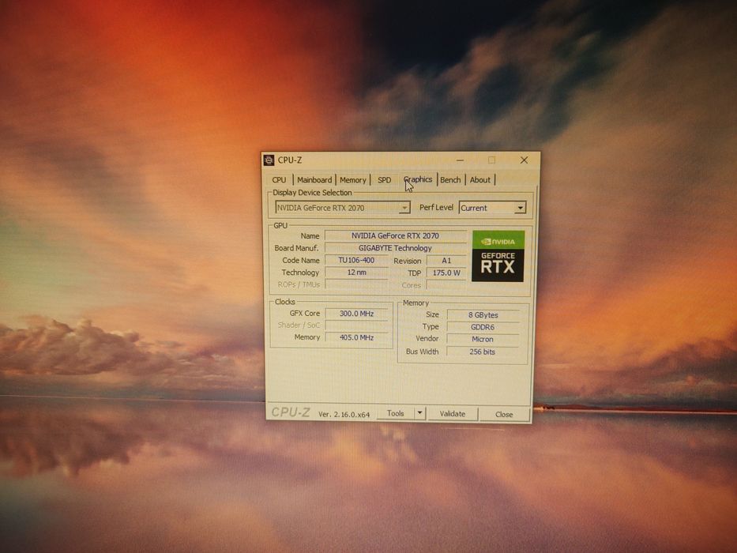Select the Graphics tab
Viewport: 737px width, 553px height.
418,179
